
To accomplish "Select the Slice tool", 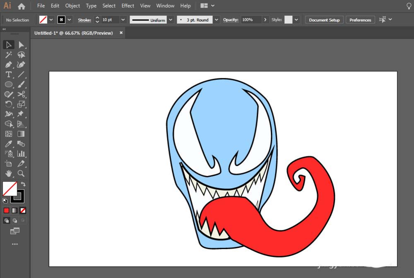I will (x=21, y=163).
